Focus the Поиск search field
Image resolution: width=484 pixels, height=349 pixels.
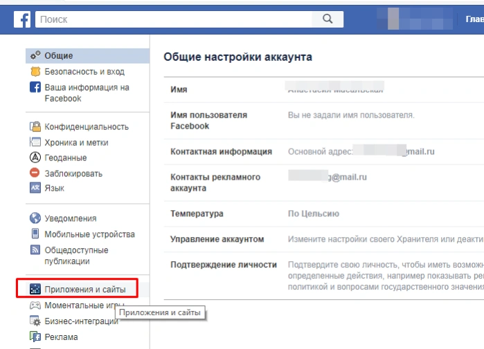pos(174,19)
